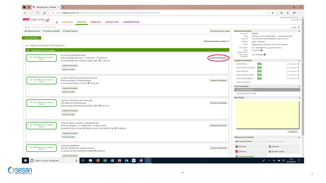Viewport: 326px width, 183px height.
Task: Open HISTORIQUE DES ACTIONS link
Action: click(x=246, y=94)
